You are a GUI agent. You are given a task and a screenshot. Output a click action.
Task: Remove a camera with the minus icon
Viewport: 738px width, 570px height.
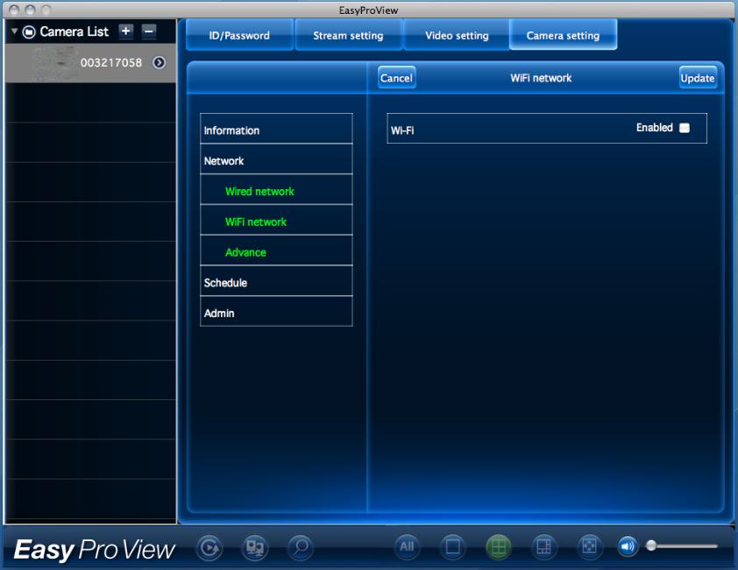[149, 31]
